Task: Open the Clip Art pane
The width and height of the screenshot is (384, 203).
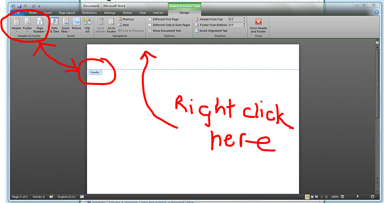Action: pyautogui.click(x=87, y=25)
